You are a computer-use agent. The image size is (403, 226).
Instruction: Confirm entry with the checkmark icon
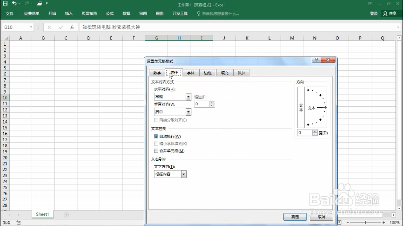point(60,27)
